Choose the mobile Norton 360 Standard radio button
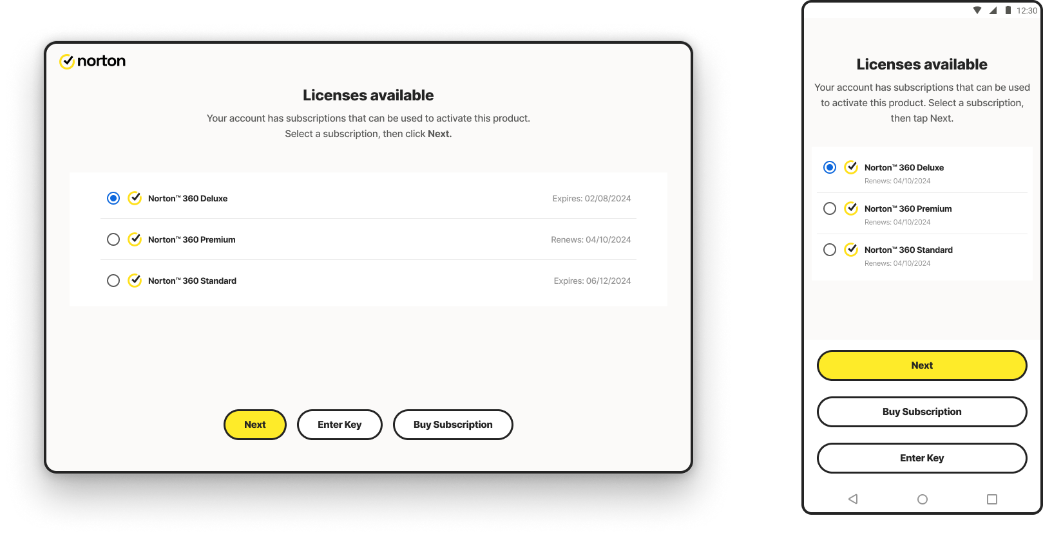The height and width of the screenshot is (536, 1043). (x=830, y=250)
